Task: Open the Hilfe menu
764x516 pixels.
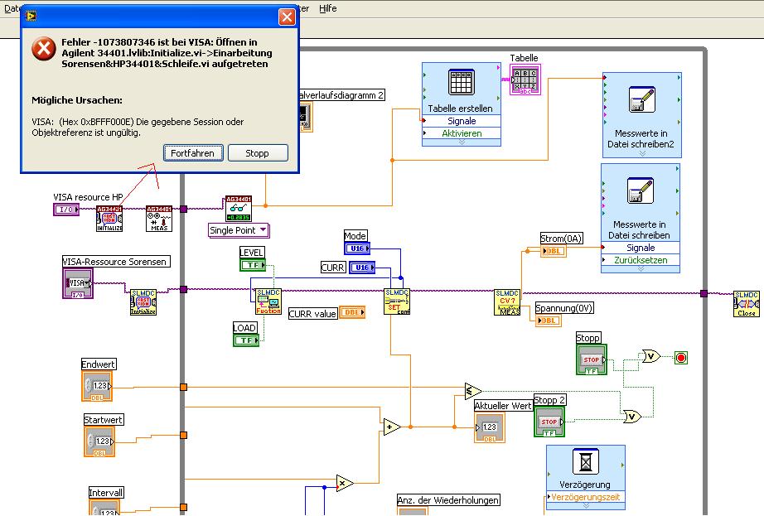Action: 328,7
